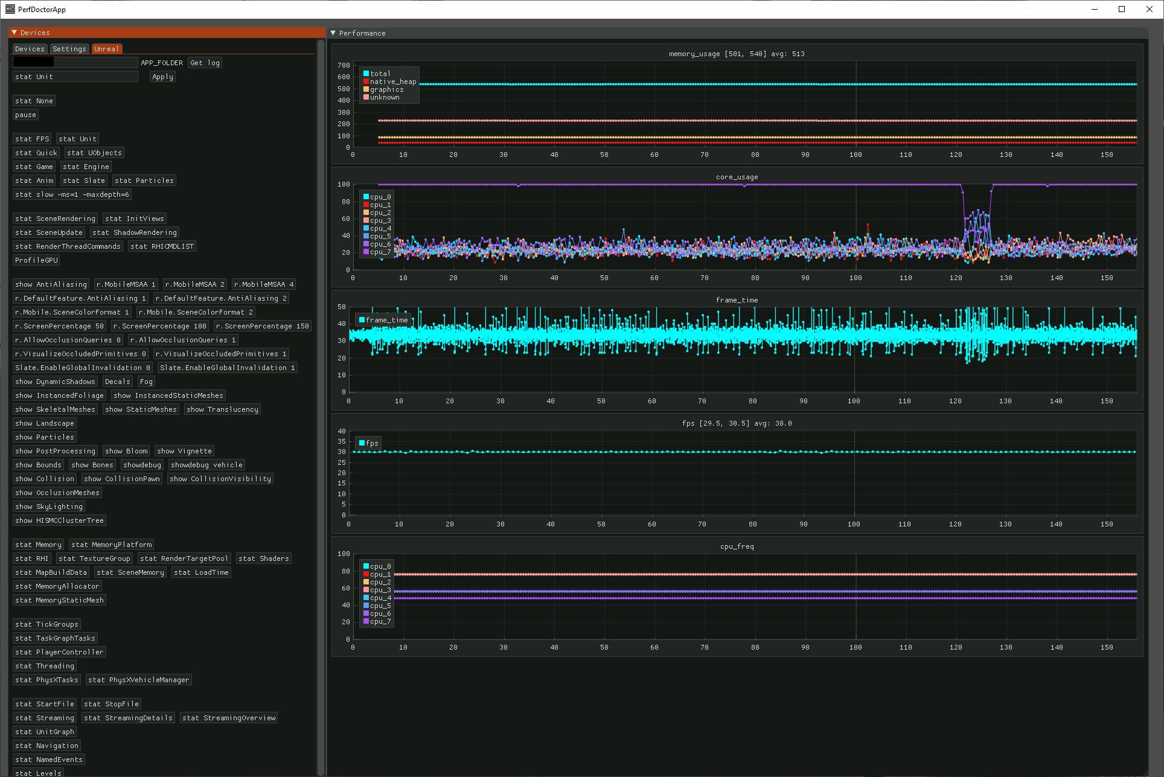Run stat StreamingOverview command
The image size is (1164, 777).
[x=229, y=718]
